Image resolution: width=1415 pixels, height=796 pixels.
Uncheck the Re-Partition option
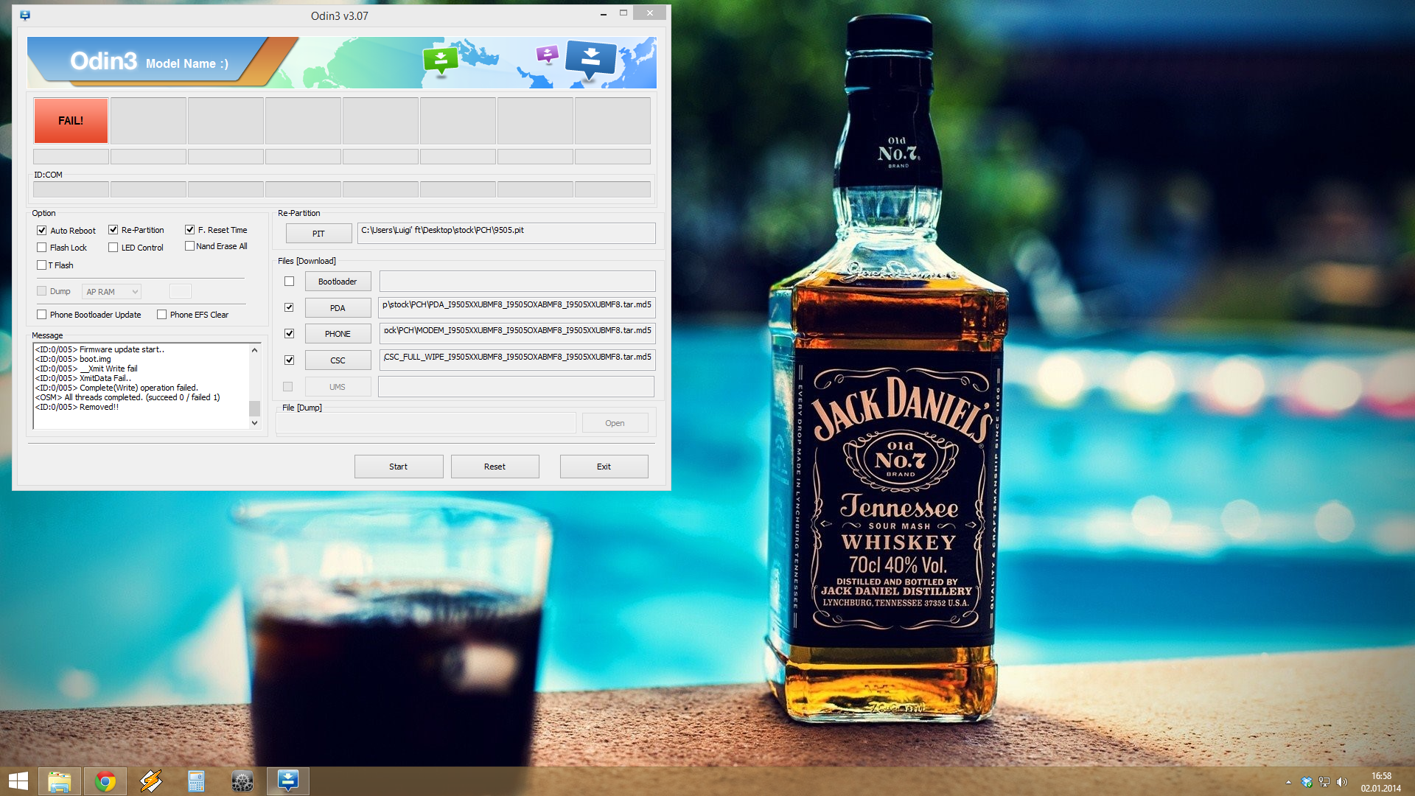(113, 230)
